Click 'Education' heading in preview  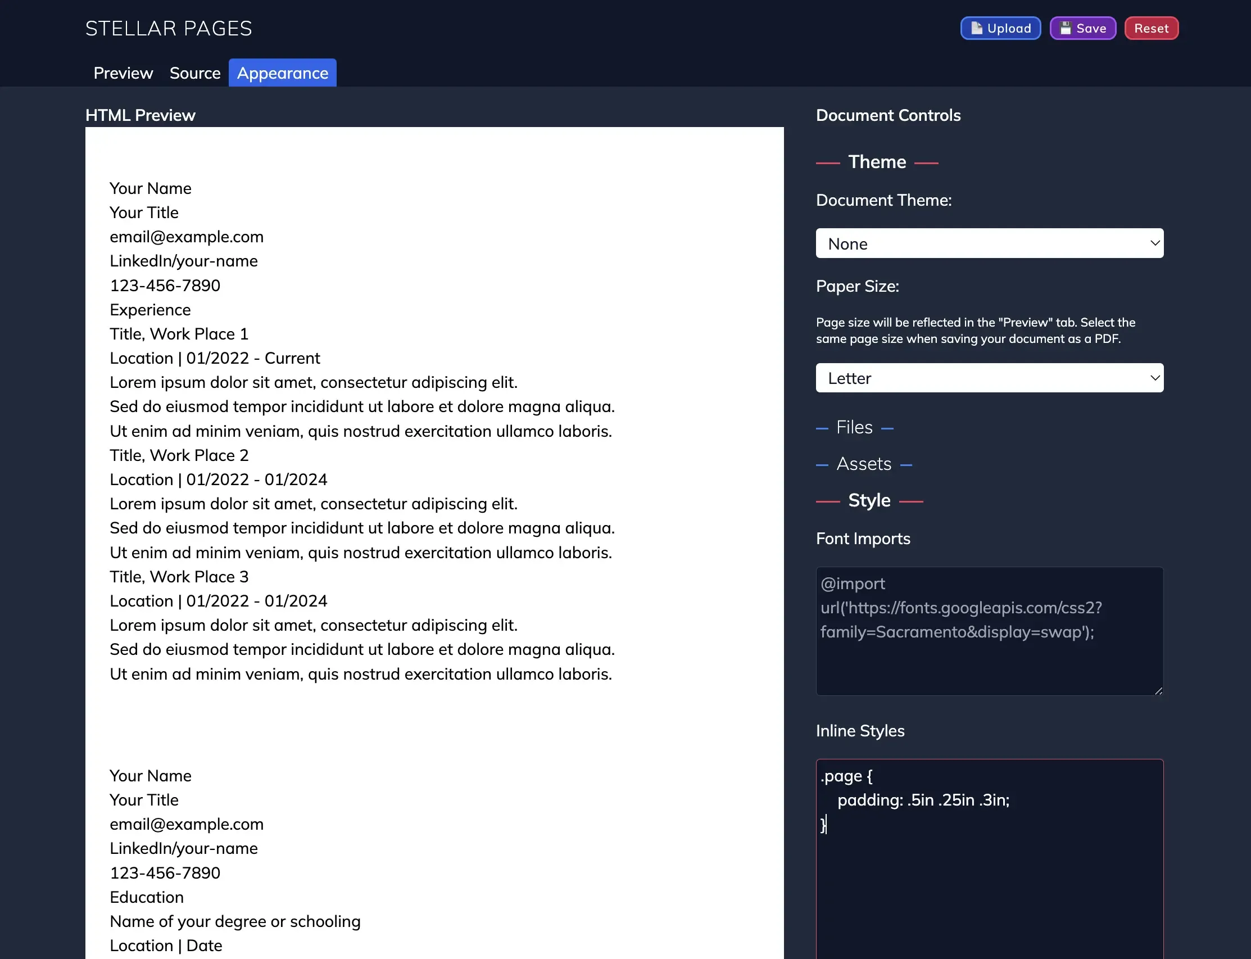147,897
